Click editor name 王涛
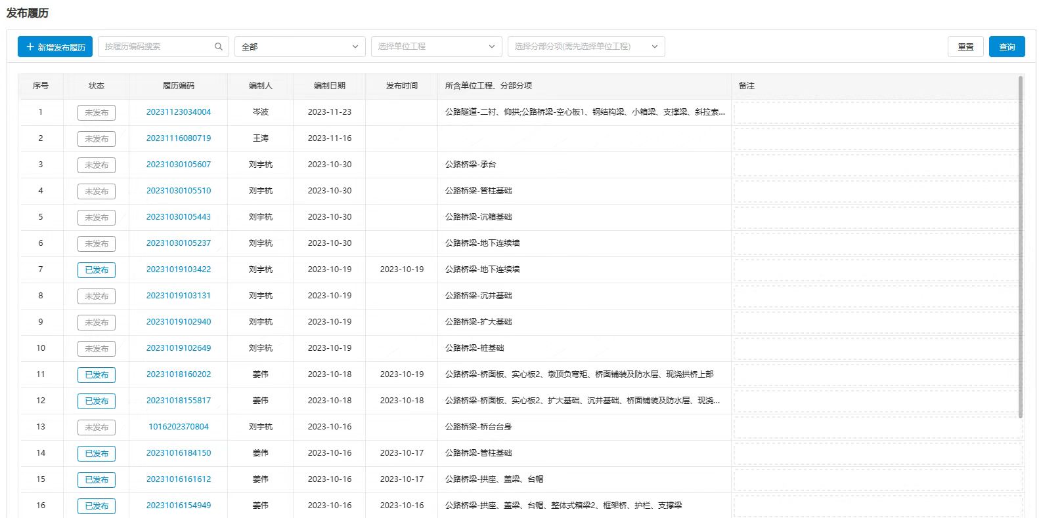 tap(261, 138)
